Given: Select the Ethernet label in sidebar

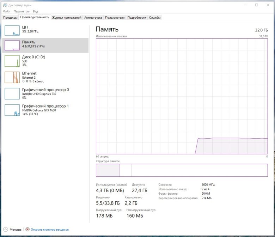Looking at the screenshot, I should pyautogui.click(x=29, y=73).
